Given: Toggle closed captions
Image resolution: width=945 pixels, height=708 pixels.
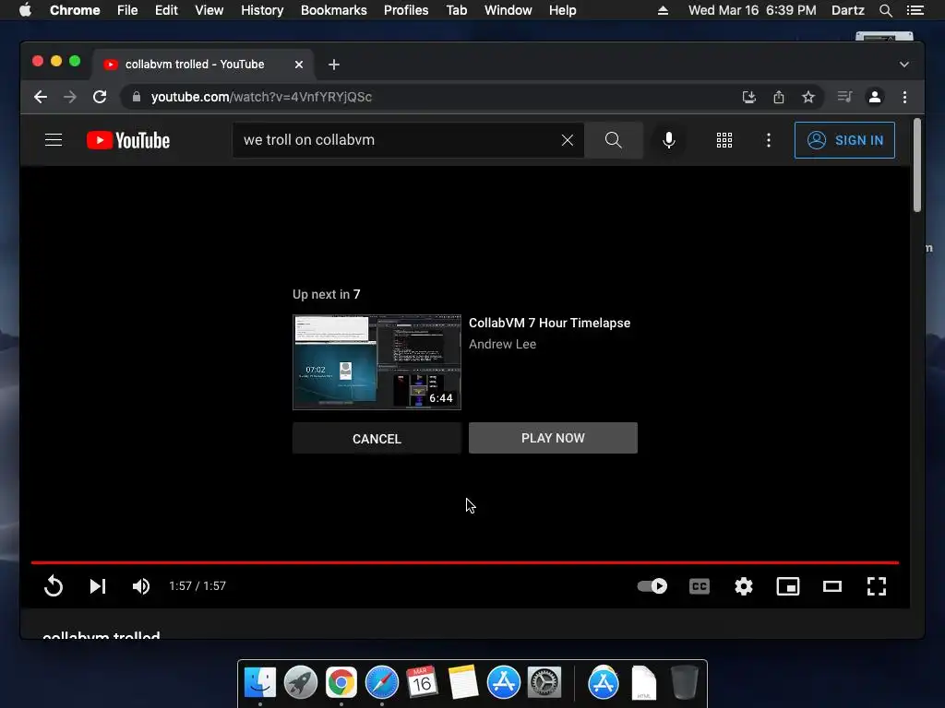Looking at the screenshot, I should coord(700,585).
